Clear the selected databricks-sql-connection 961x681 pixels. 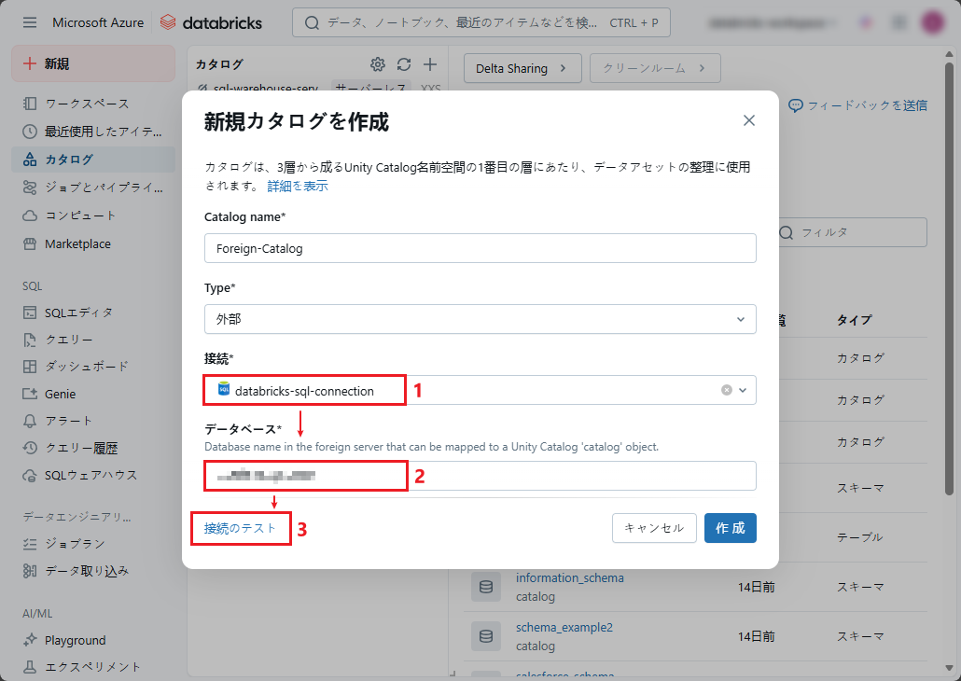(x=727, y=390)
